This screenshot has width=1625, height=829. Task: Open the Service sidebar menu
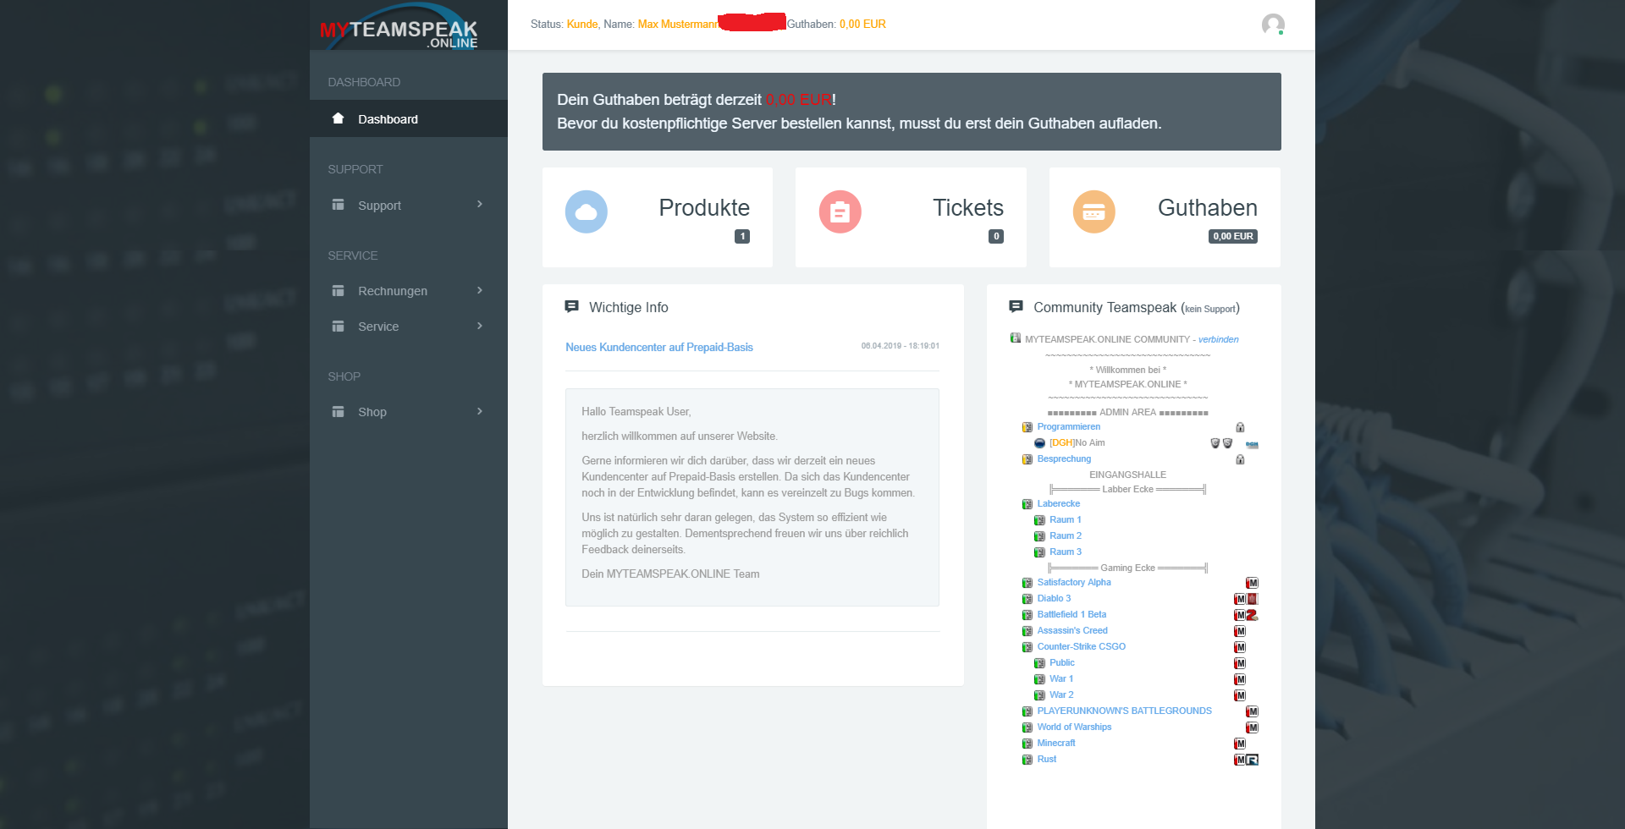pyautogui.click(x=378, y=327)
